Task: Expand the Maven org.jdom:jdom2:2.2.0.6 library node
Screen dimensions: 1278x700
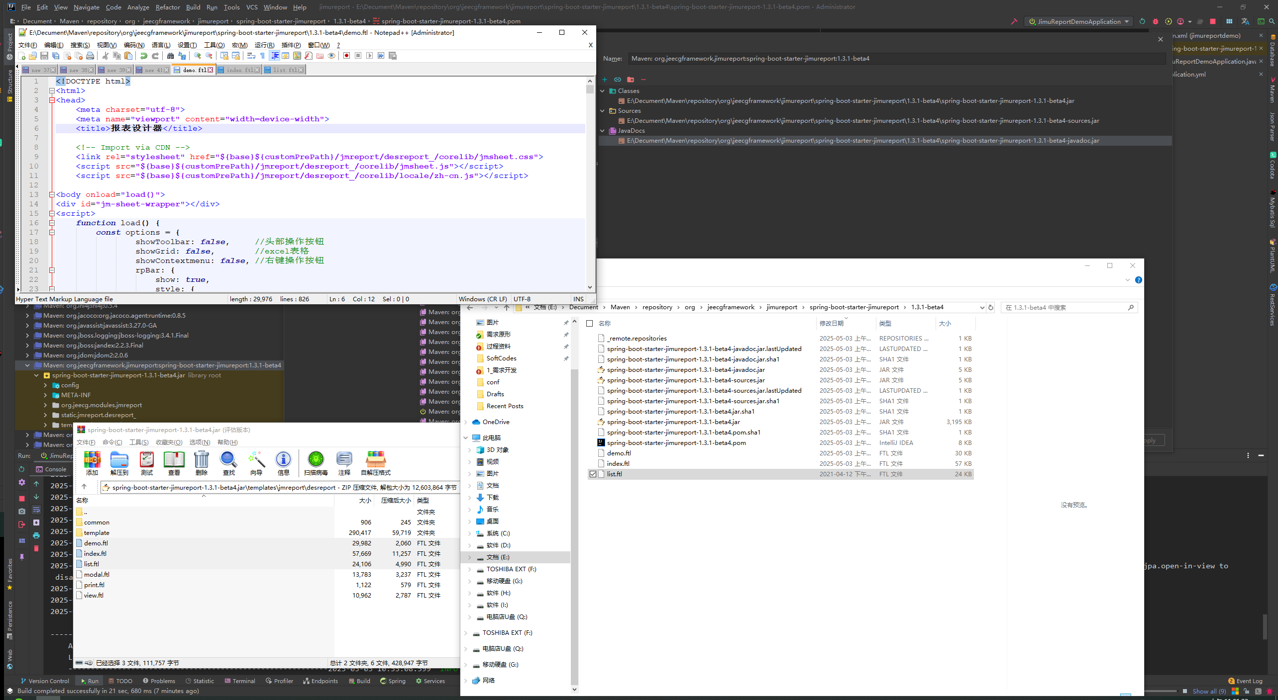Action: (27, 355)
